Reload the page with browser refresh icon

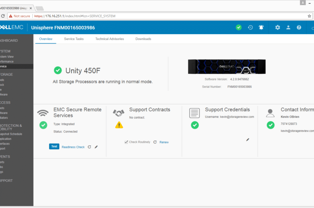(x=3, y=16)
